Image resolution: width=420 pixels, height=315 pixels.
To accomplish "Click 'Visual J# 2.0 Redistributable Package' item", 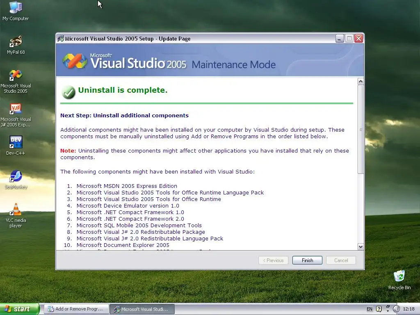I will point(141,232).
